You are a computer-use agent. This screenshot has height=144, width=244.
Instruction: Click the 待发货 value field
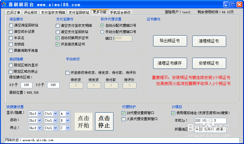(94, 85)
